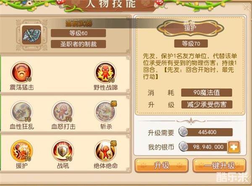252x186 pixels.
Task: Choose the 血性狂乱 skill icon
Action: pyautogui.click(x=21, y=111)
